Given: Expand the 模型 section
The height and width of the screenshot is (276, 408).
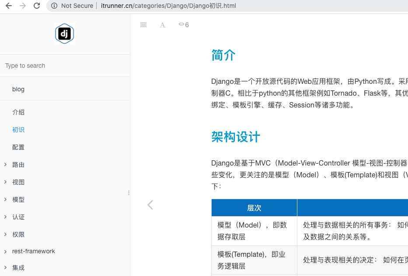Looking at the screenshot, I should [18, 200].
